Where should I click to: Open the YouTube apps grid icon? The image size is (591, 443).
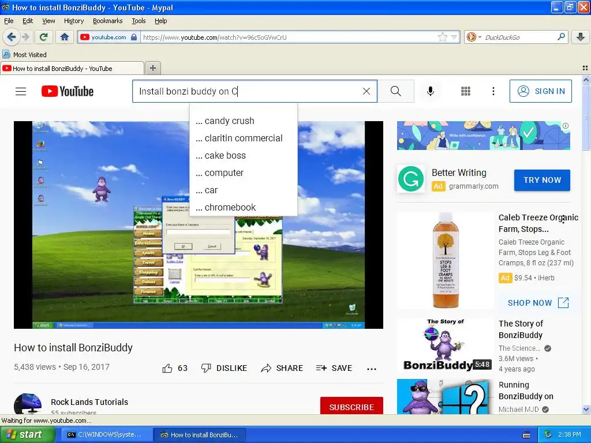pyautogui.click(x=466, y=91)
